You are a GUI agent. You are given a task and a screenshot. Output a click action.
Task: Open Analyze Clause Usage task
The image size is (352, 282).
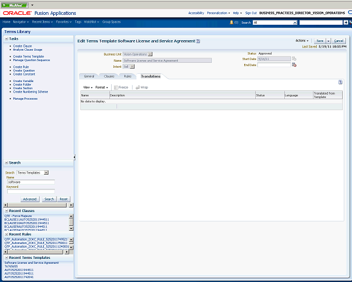(x=28, y=50)
